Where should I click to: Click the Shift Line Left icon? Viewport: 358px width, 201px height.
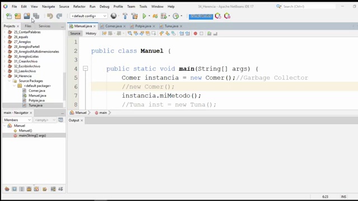[x=181, y=33]
